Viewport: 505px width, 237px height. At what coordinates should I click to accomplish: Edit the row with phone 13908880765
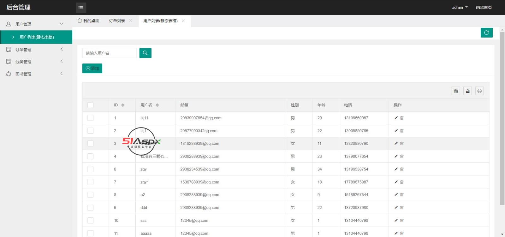396,131
